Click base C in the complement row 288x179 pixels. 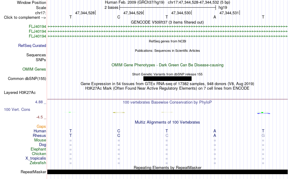point(119,17)
